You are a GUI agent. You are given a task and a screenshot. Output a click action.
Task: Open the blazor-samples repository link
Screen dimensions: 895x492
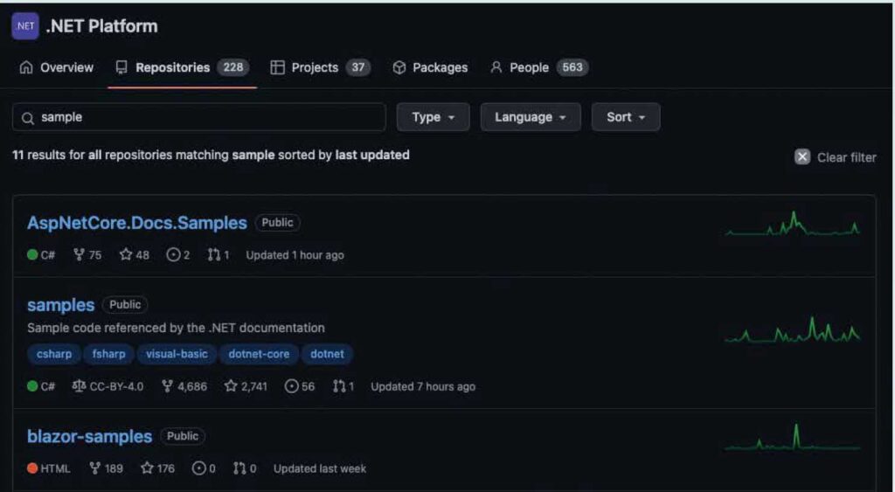[x=89, y=436]
